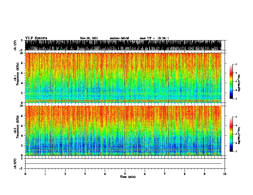Click the "-7" label on ch.2 colorbar

tap(236, 151)
